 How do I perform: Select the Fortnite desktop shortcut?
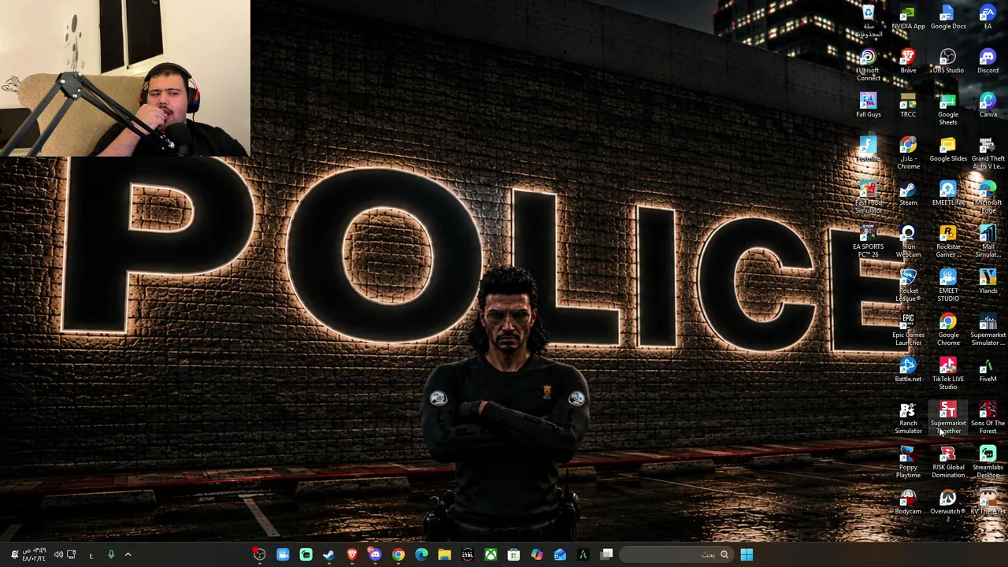pos(868,150)
